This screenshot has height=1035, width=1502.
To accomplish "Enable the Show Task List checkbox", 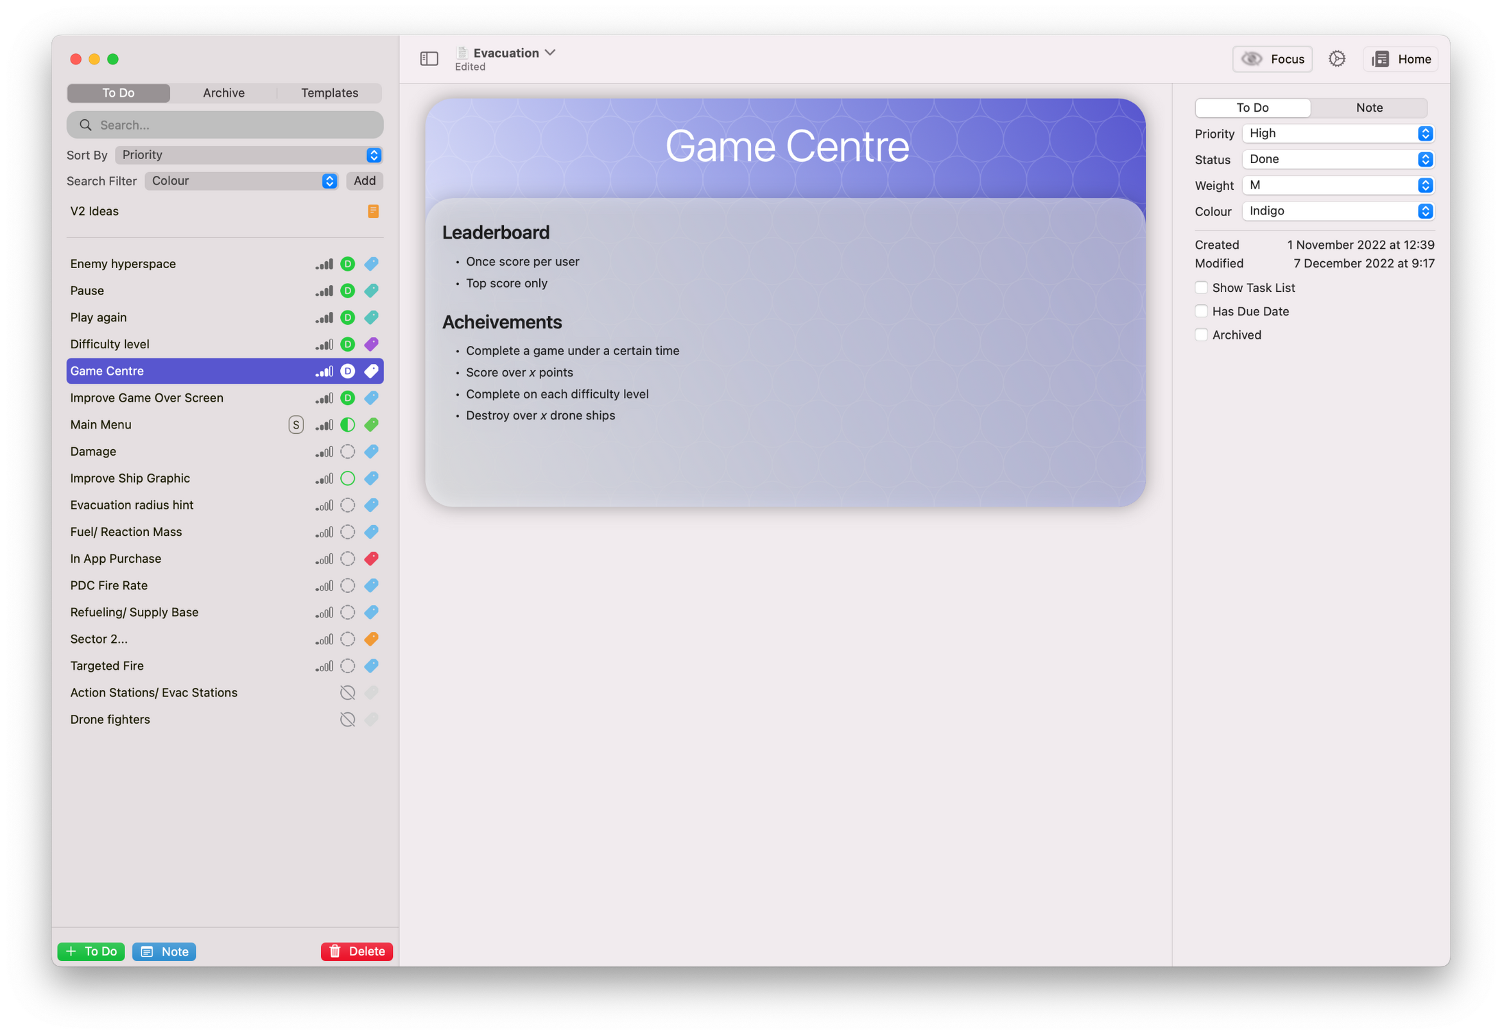I will coord(1201,288).
